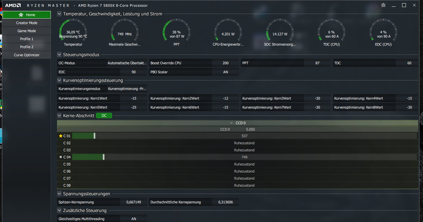Click the CCX 0 5.050 header row

coord(237,129)
